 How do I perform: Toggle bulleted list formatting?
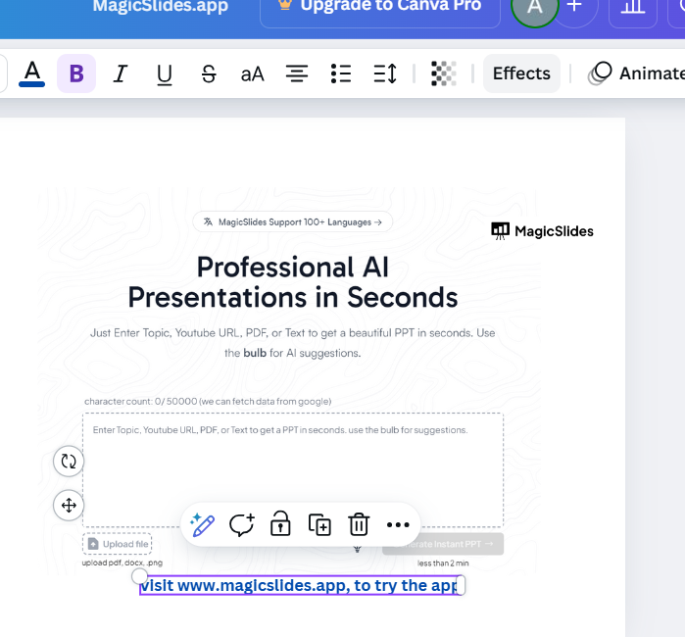click(x=341, y=73)
